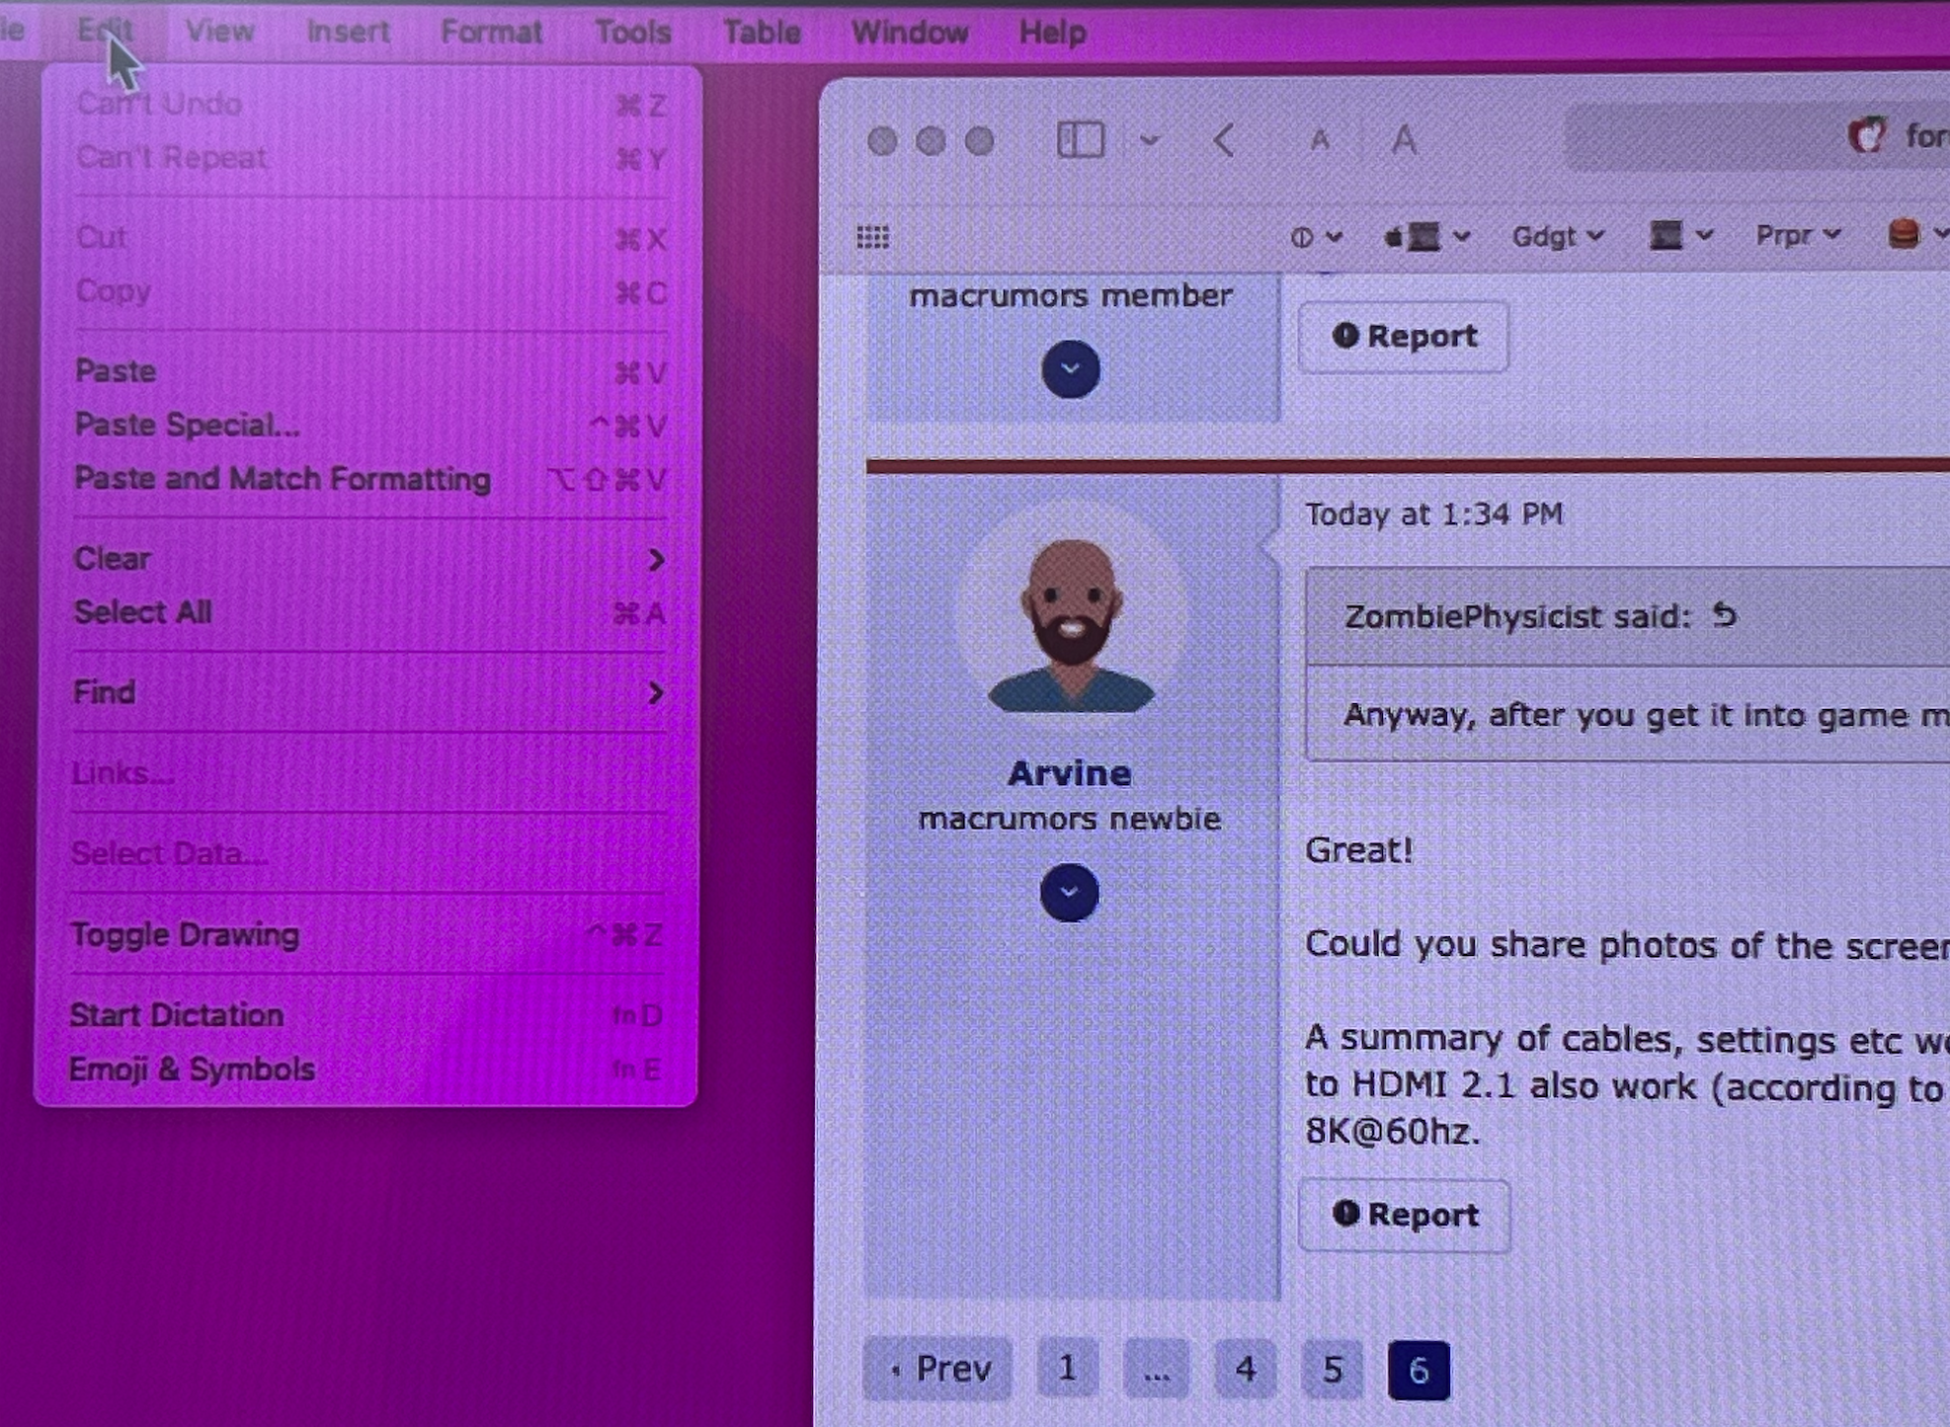Open the Gdgt bookmarks dropdown
1950x1427 pixels.
coord(1557,236)
